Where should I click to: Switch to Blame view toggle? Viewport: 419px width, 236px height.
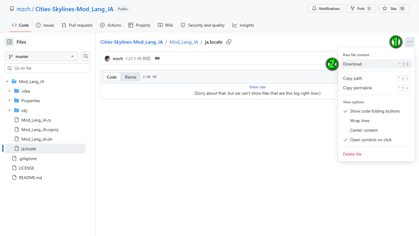coord(131,77)
